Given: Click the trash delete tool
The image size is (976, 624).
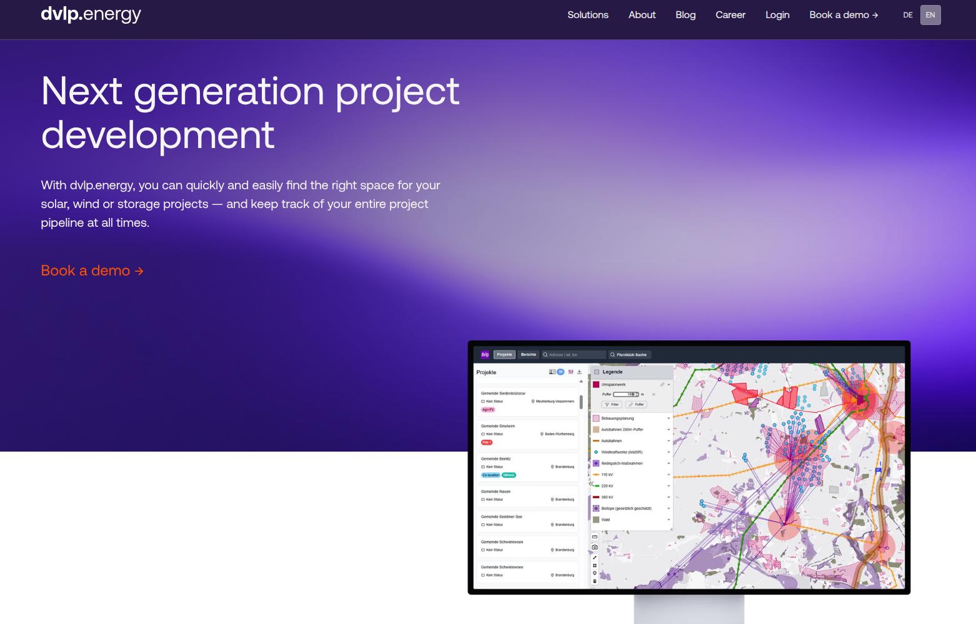Looking at the screenshot, I should tap(594, 582).
